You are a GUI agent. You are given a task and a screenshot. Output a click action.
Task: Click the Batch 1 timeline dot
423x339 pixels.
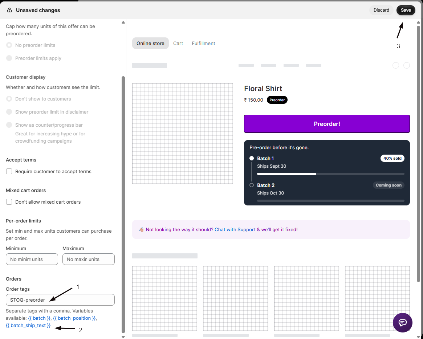(x=251, y=158)
